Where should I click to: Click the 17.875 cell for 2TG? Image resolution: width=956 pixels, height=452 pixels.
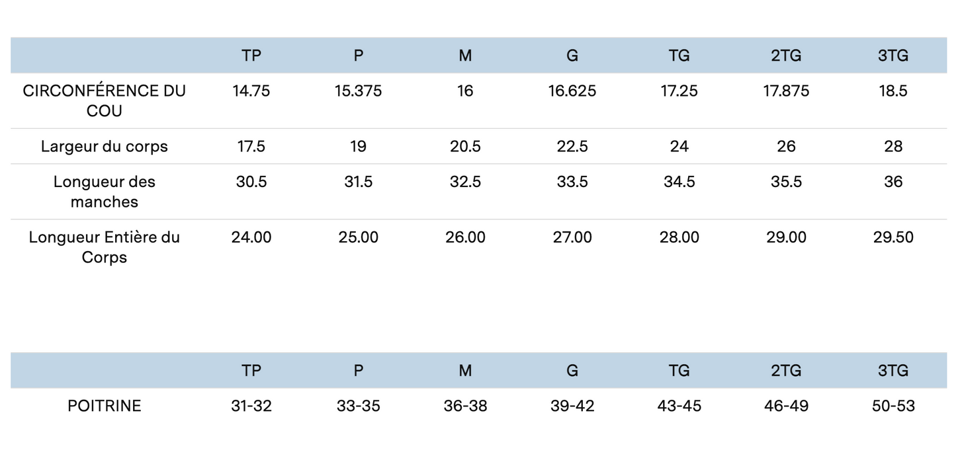(x=786, y=91)
